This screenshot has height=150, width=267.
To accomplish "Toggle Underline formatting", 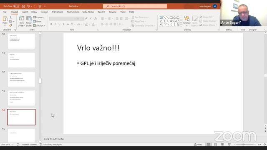I will point(59,24).
